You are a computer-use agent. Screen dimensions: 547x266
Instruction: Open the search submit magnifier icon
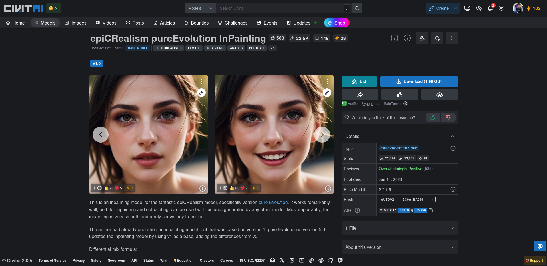pos(357,8)
